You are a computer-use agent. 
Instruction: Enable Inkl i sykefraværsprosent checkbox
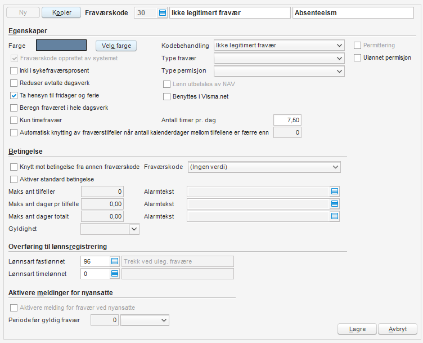tap(13, 71)
